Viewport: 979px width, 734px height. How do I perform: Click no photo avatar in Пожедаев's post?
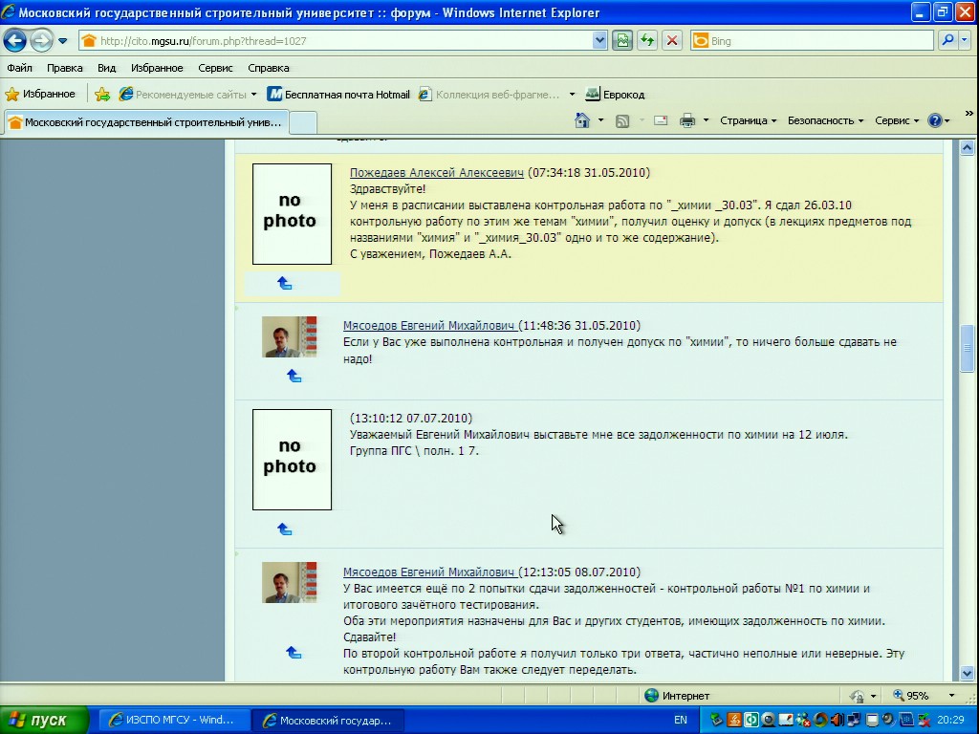[x=292, y=214]
